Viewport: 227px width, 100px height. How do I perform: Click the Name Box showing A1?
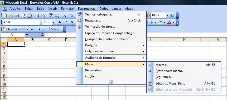[x=13, y=35]
